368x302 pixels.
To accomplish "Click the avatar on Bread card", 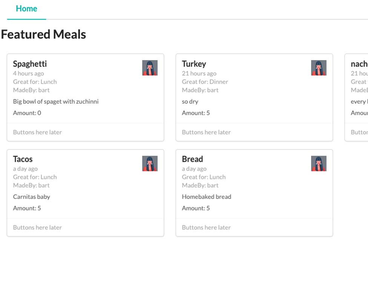I will [319, 163].
